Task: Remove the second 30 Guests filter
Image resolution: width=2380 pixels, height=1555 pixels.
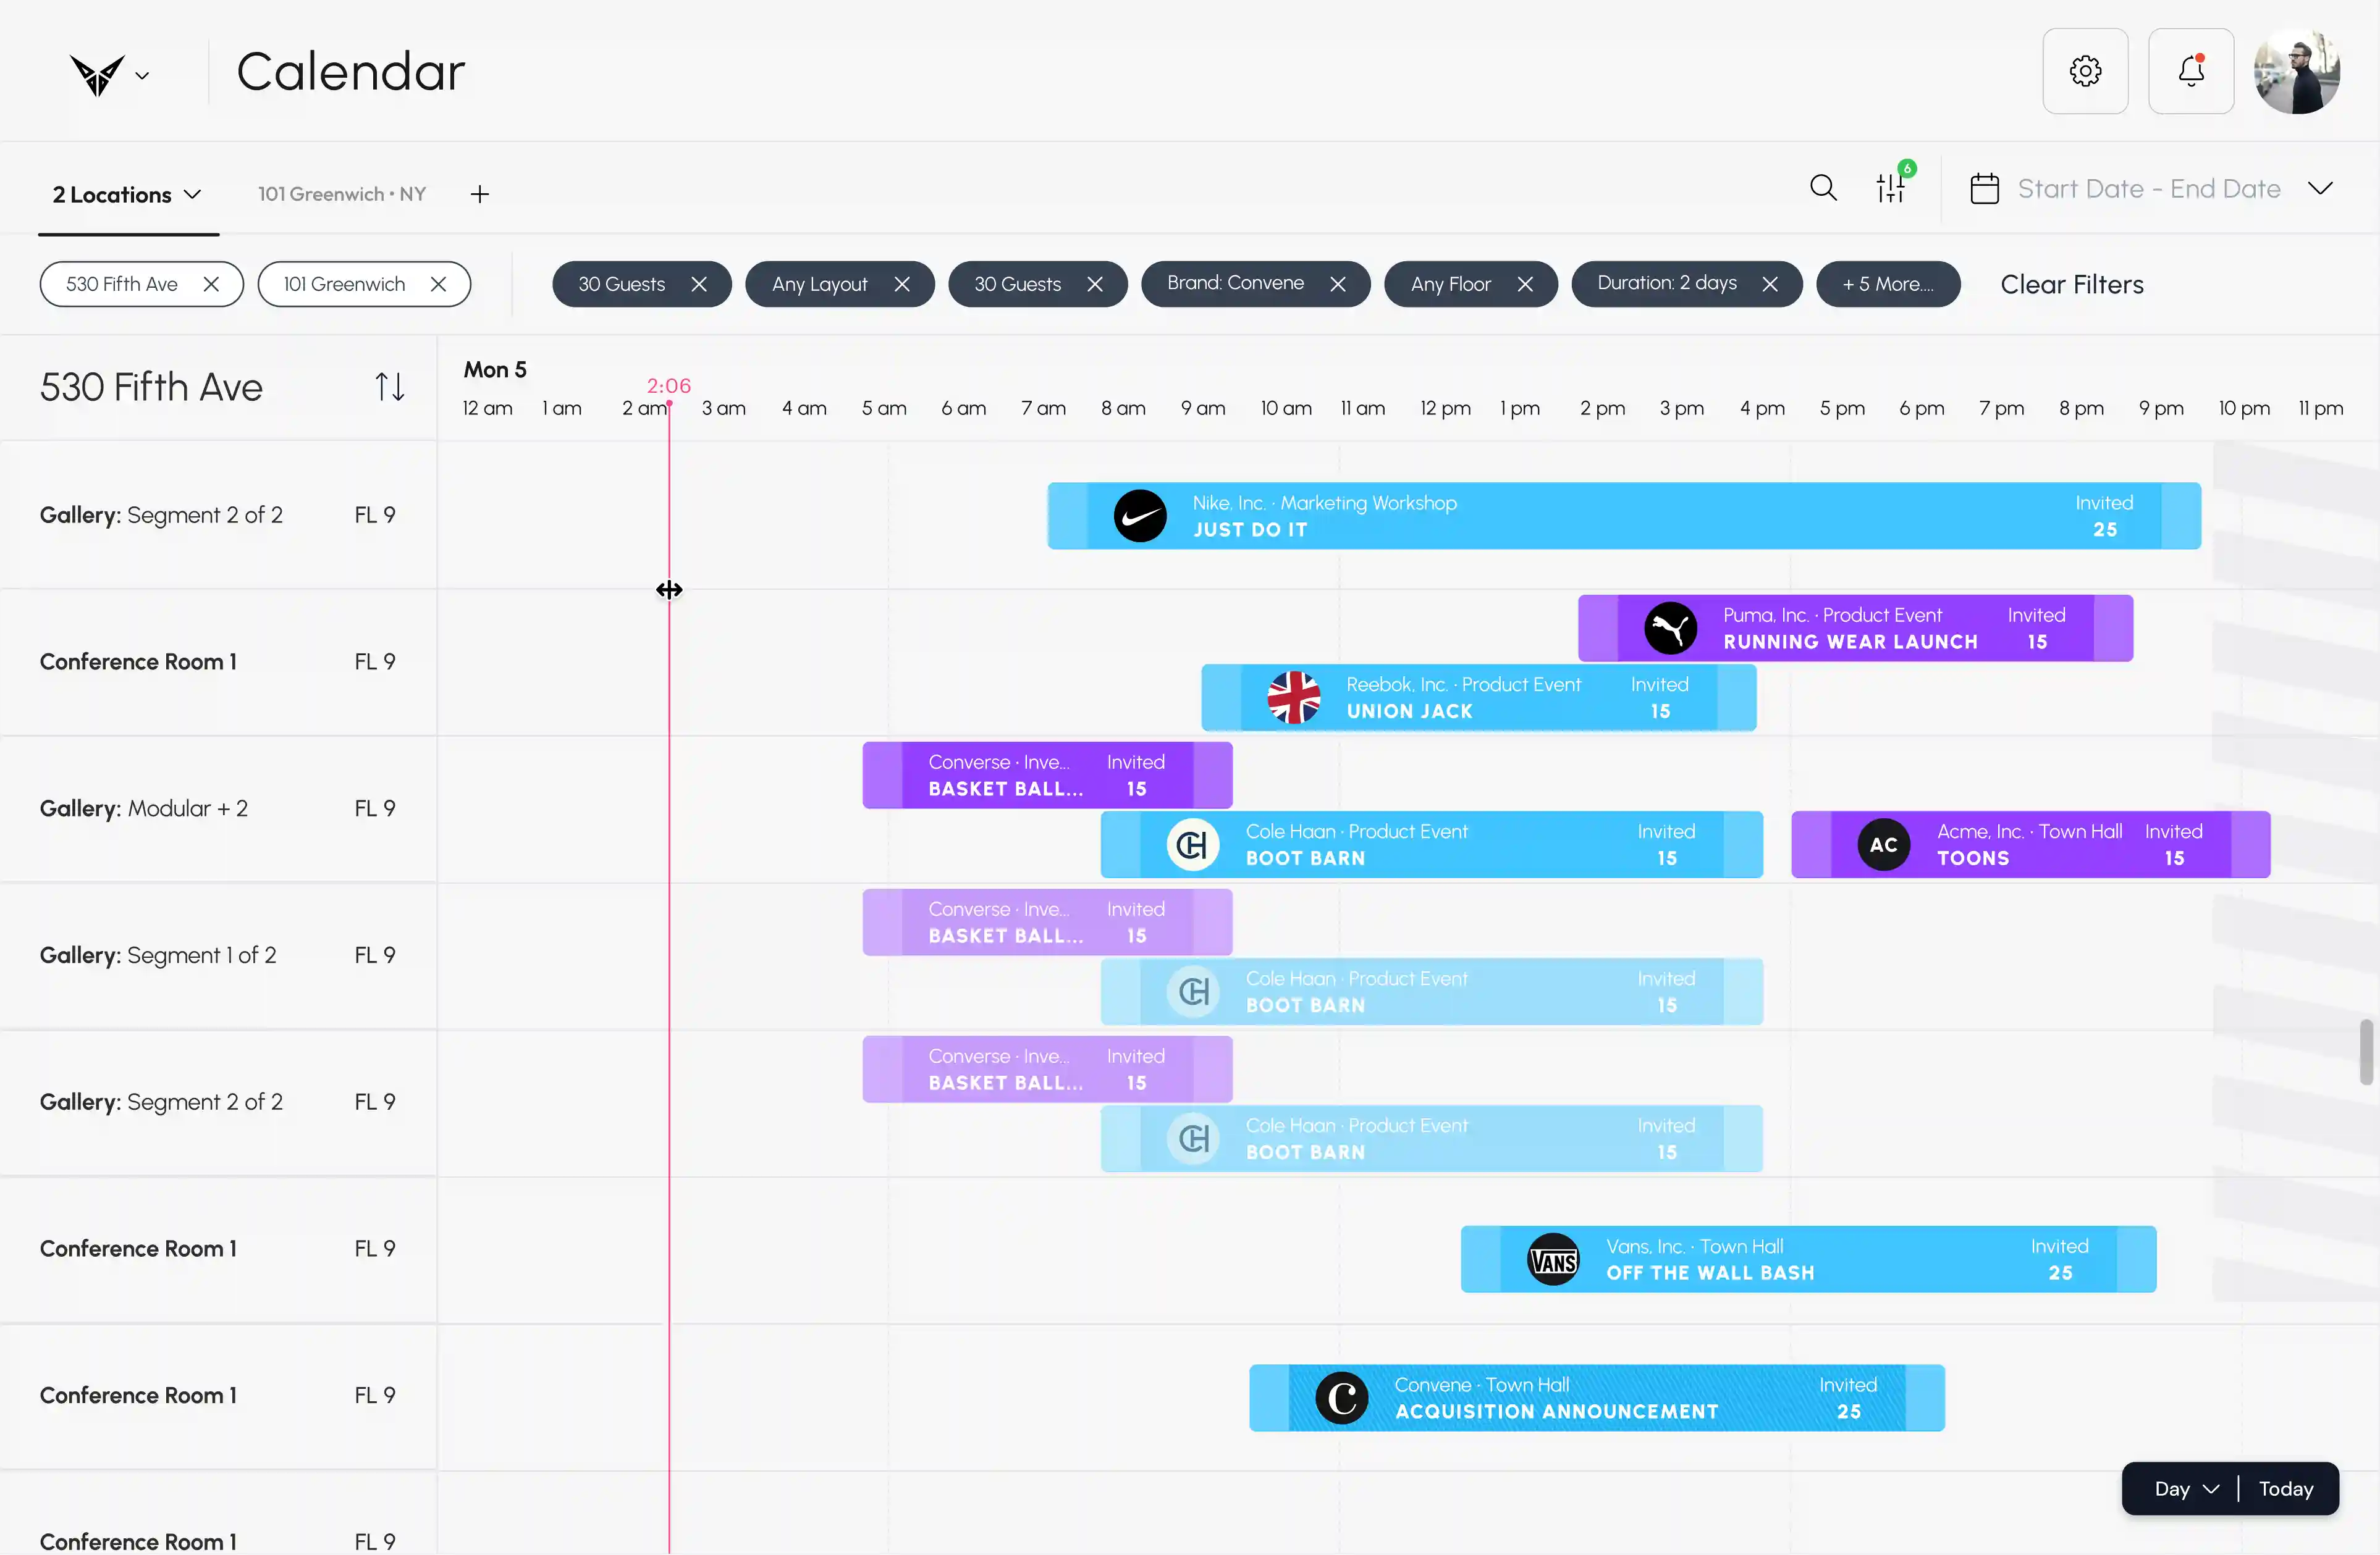Action: click(x=1095, y=284)
